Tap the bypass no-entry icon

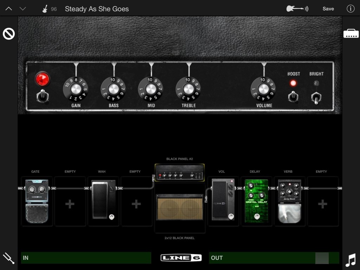pos(9,34)
